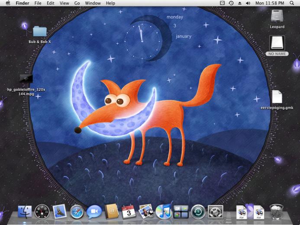Click the eject icon in menu bar
300x225 pixels.
click(x=239, y=3)
